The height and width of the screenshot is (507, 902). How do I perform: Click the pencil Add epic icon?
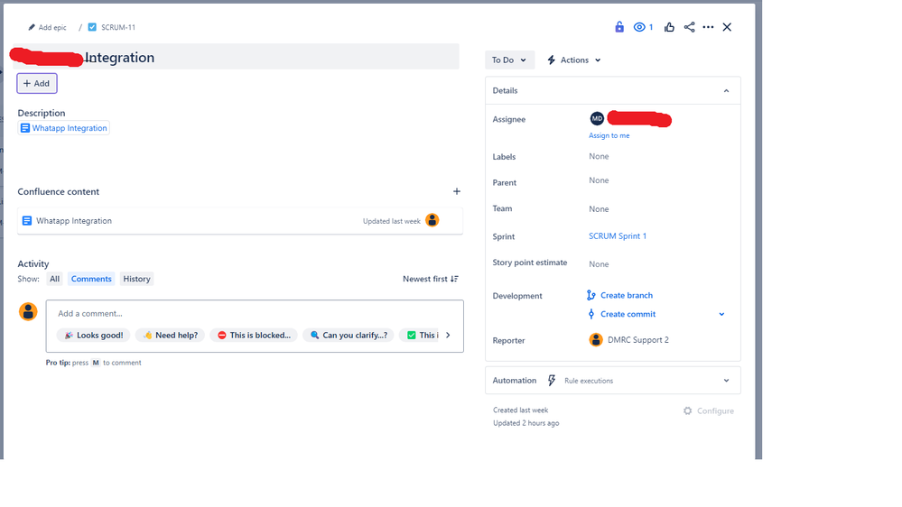pyautogui.click(x=32, y=28)
